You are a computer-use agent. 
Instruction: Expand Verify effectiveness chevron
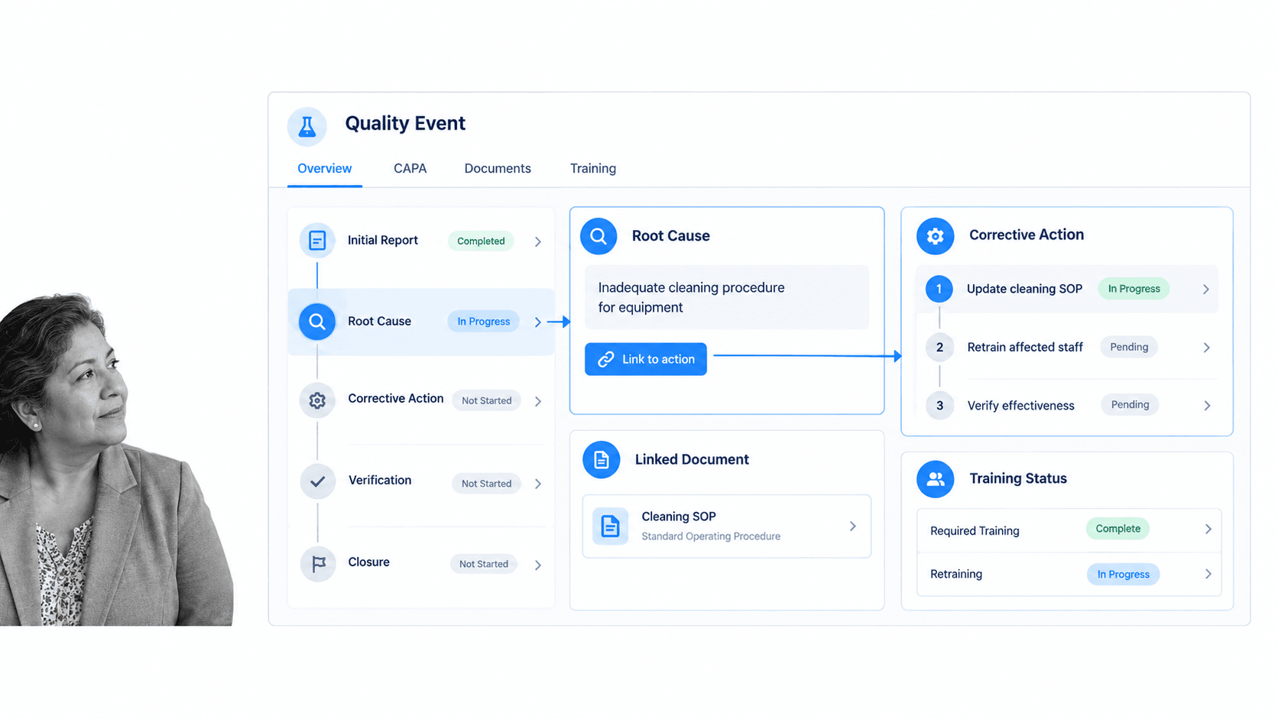click(x=1207, y=406)
